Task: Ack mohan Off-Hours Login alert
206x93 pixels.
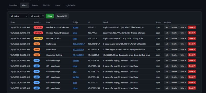Action: point(167,60)
